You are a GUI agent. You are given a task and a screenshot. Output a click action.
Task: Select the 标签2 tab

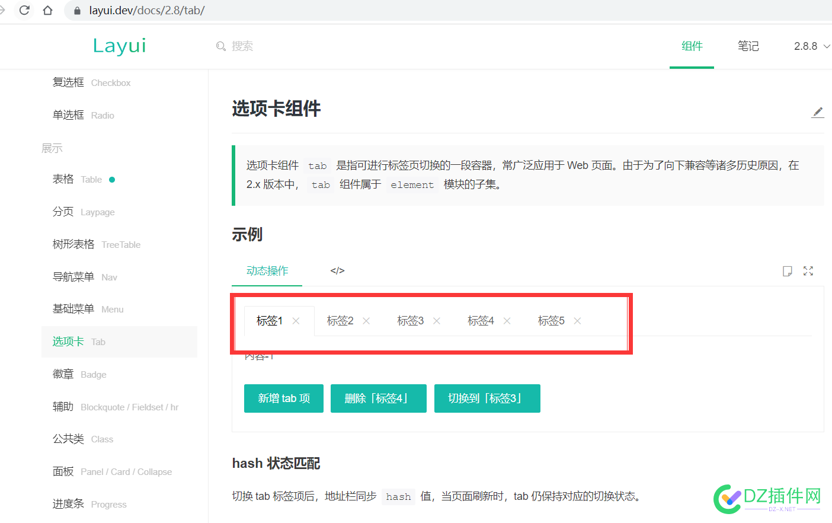(340, 321)
